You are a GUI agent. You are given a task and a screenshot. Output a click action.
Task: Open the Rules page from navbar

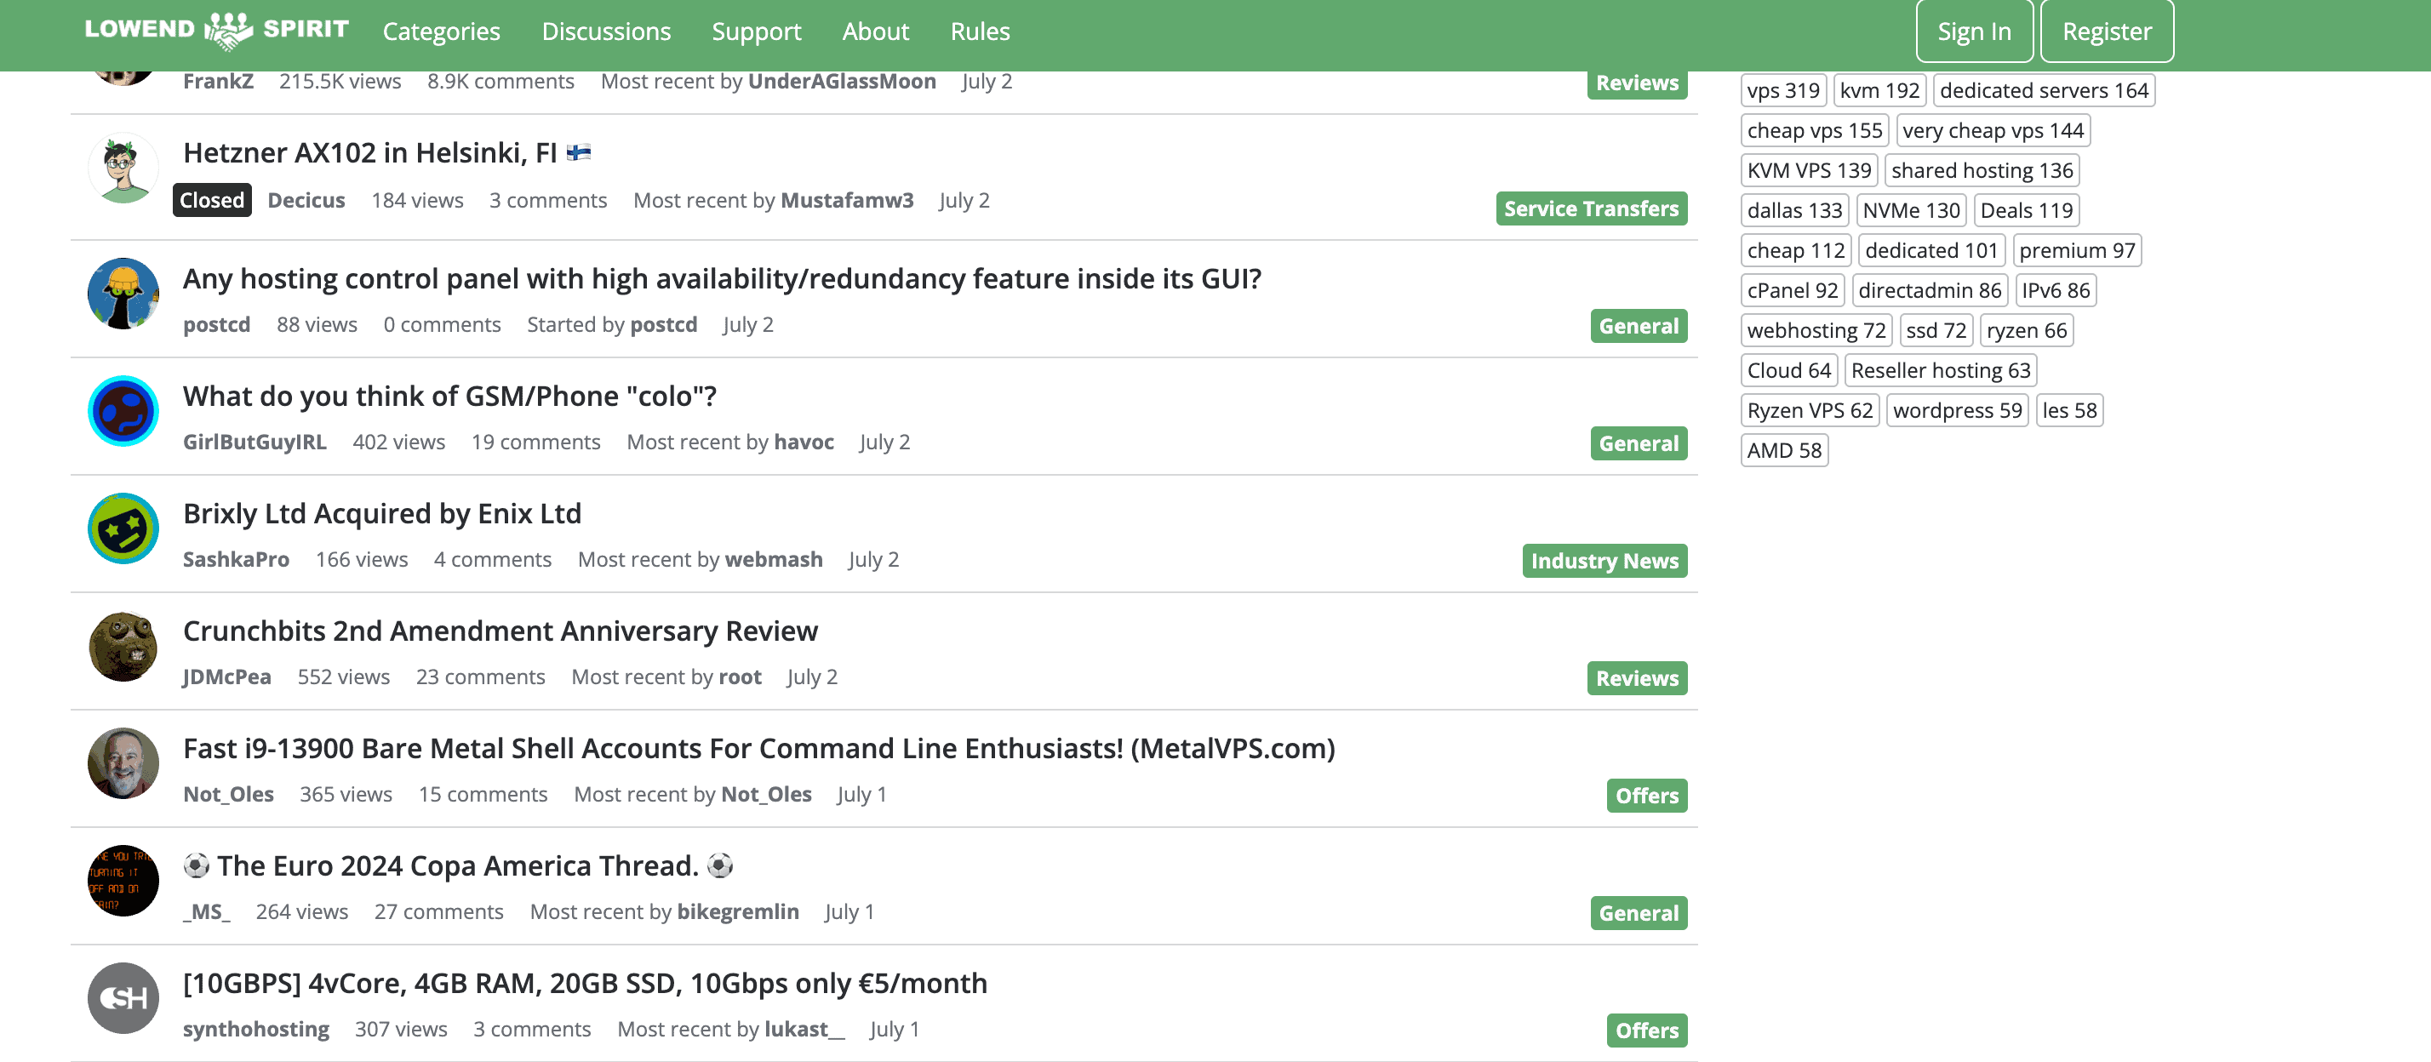pyautogui.click(x=980, y=31)
